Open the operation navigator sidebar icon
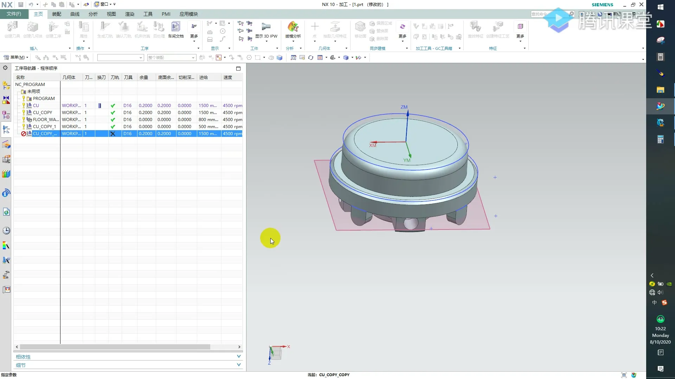The height and width of the screenshot is (379, 675). coord(6,129)
